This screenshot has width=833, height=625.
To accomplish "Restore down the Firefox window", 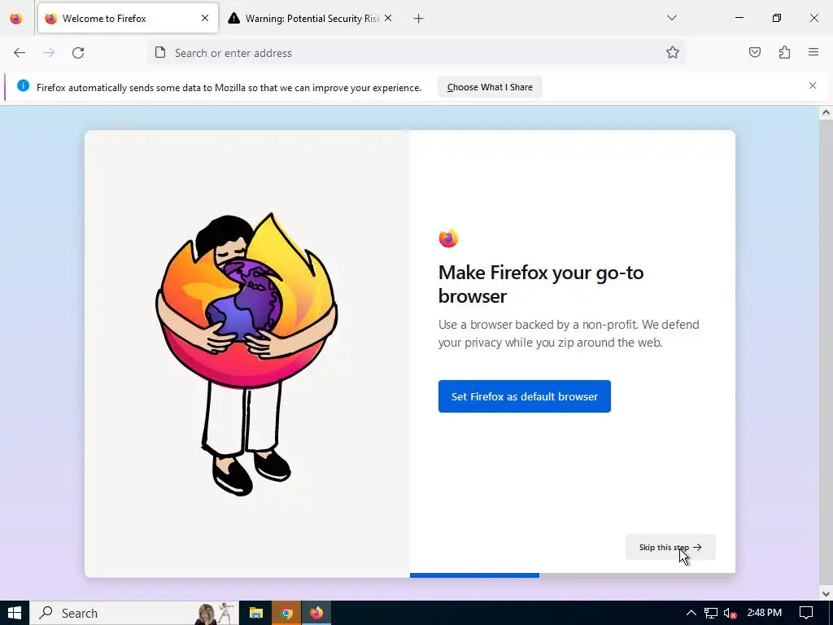I will tap(777, 18).
